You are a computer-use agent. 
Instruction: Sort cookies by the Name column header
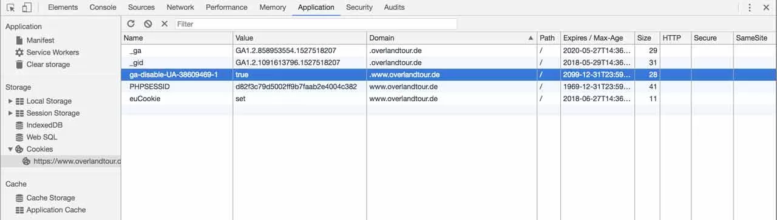pyautogui.click(x=177, y=38)
